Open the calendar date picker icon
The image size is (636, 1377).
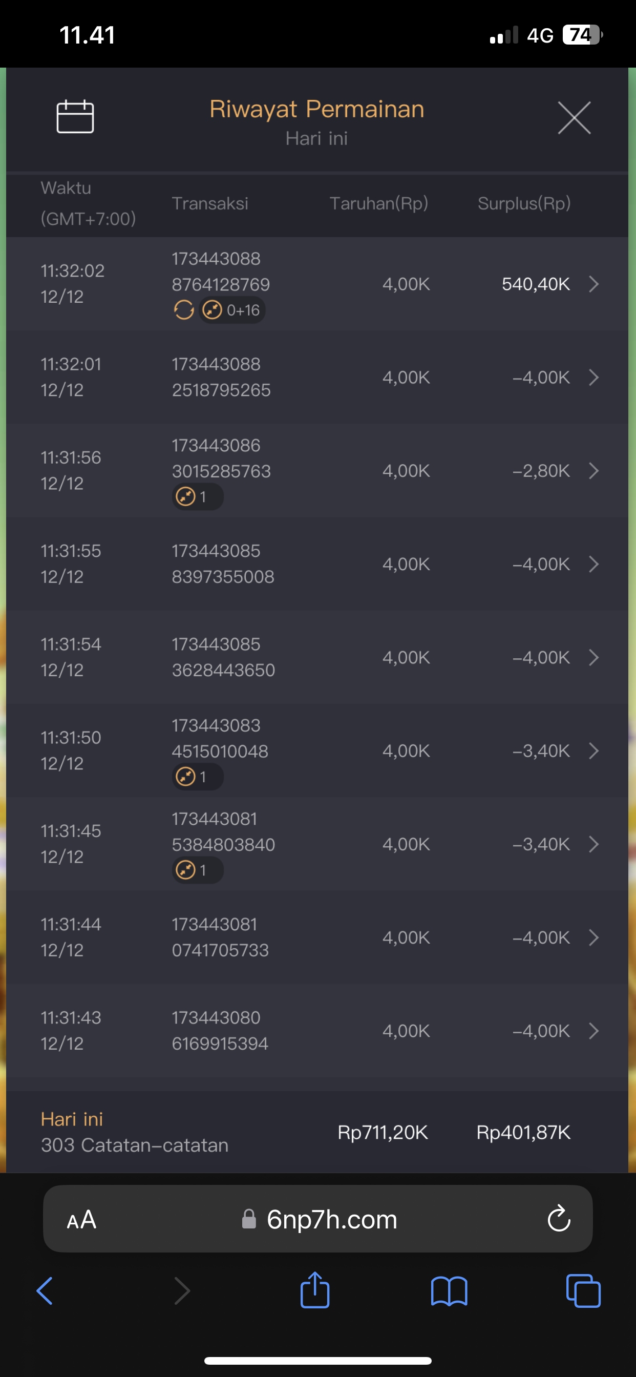75,116
